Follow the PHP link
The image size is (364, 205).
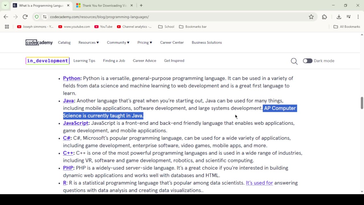(x=68, y=168)
